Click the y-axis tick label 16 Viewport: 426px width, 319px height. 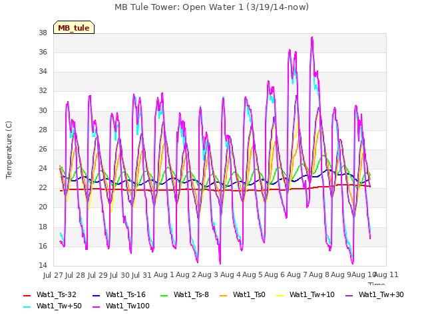43,247
